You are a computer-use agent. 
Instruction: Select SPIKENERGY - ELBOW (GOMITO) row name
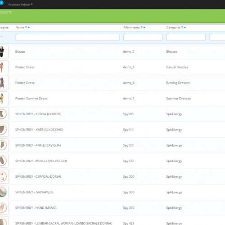click(x=38, y=114)
